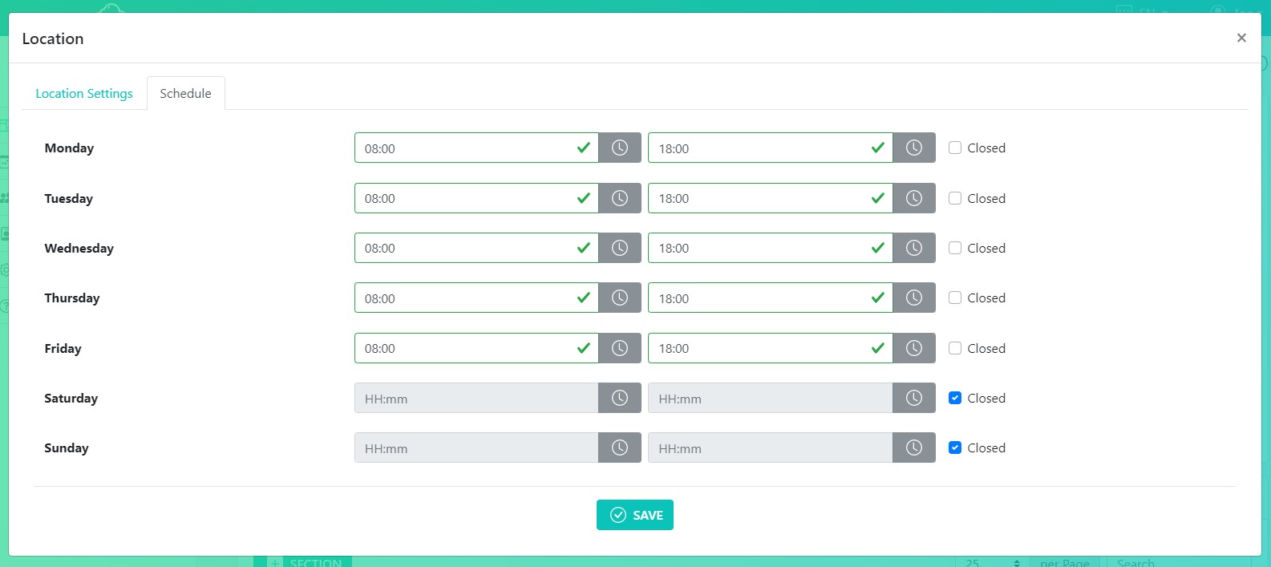1271x567 pixels.
Task: Click clock icon for Wednesday closing time
Action: point(913,248)
